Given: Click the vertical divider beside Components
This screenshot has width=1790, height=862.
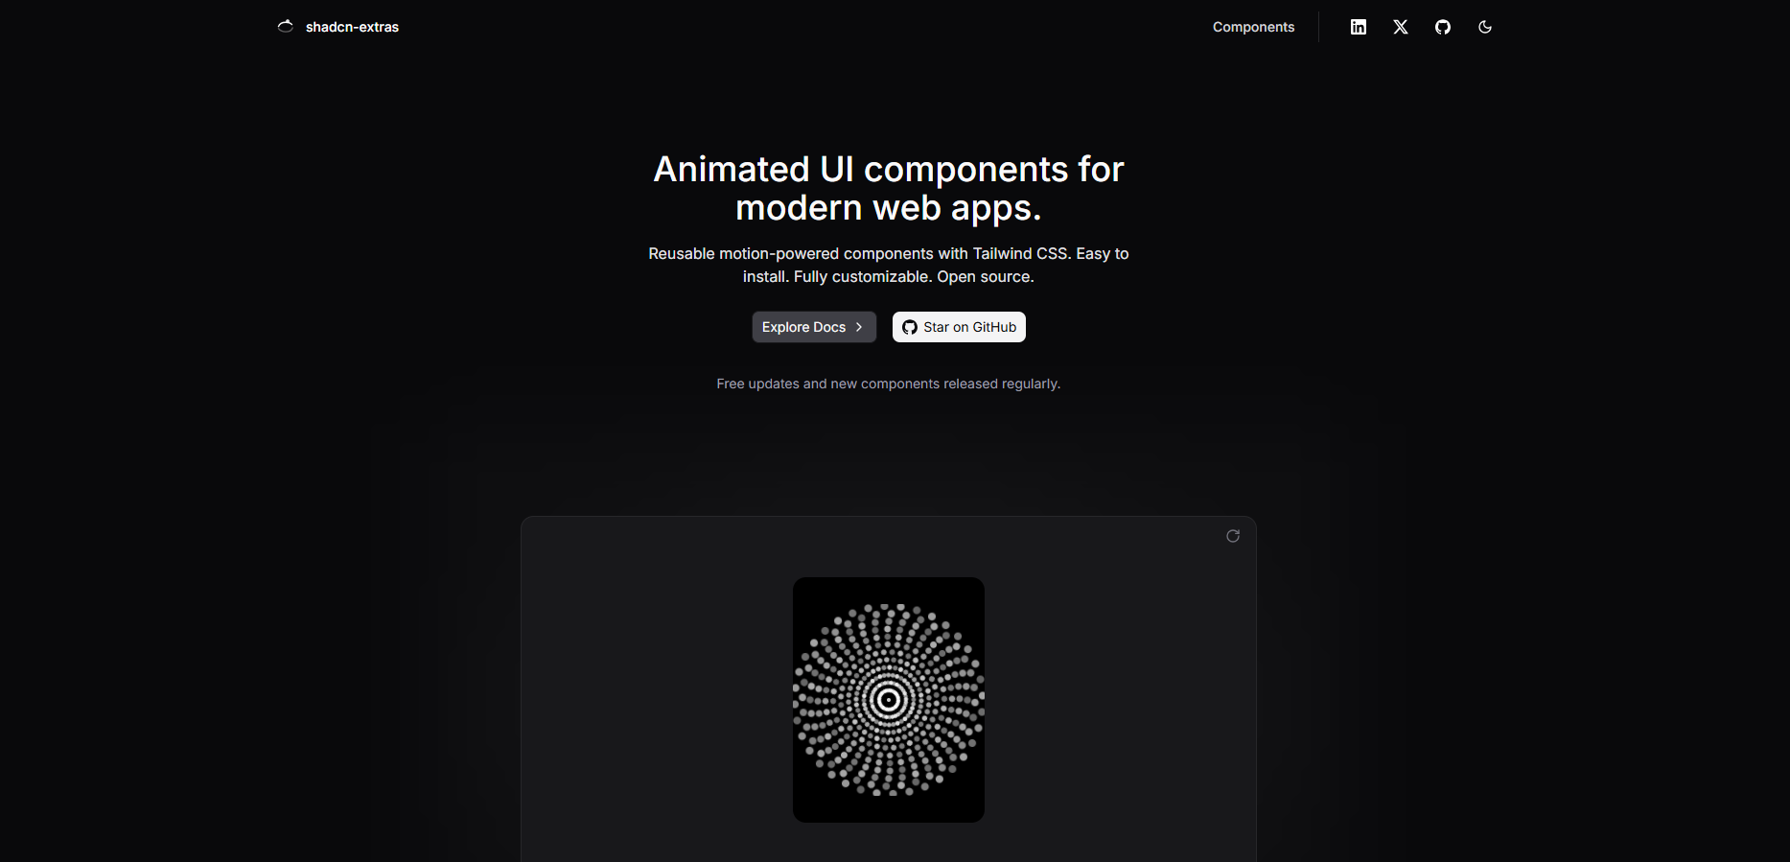Looking at the screenshot, I should pos(1318,27).
